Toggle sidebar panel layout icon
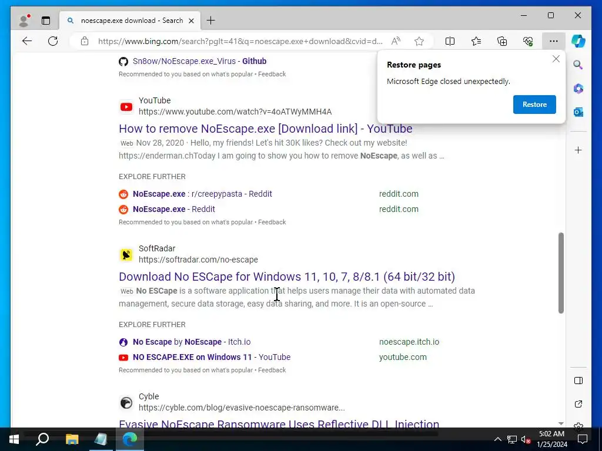 (578, 381)
